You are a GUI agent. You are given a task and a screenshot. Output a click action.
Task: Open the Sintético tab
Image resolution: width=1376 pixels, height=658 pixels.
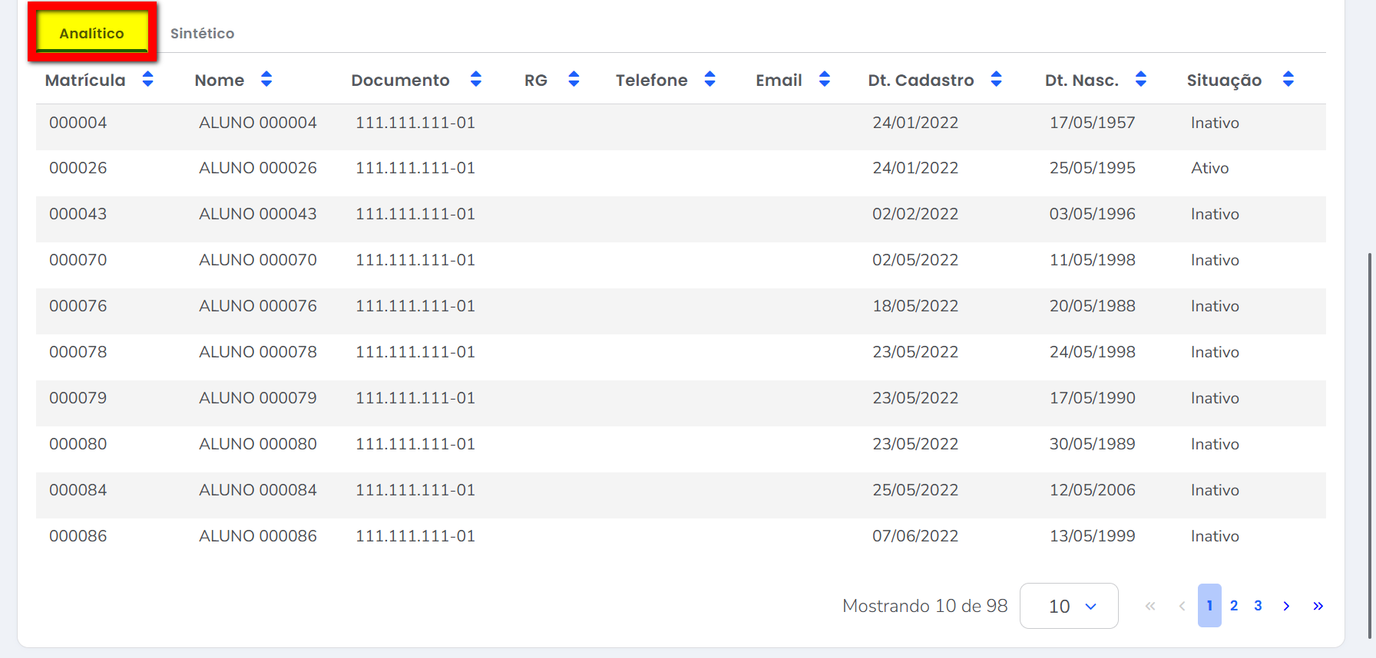tap(202, 33)
